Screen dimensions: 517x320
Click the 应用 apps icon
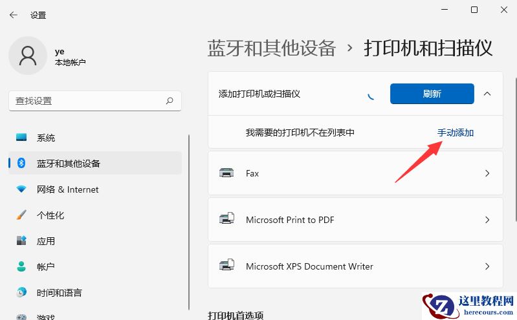[21, 240]
